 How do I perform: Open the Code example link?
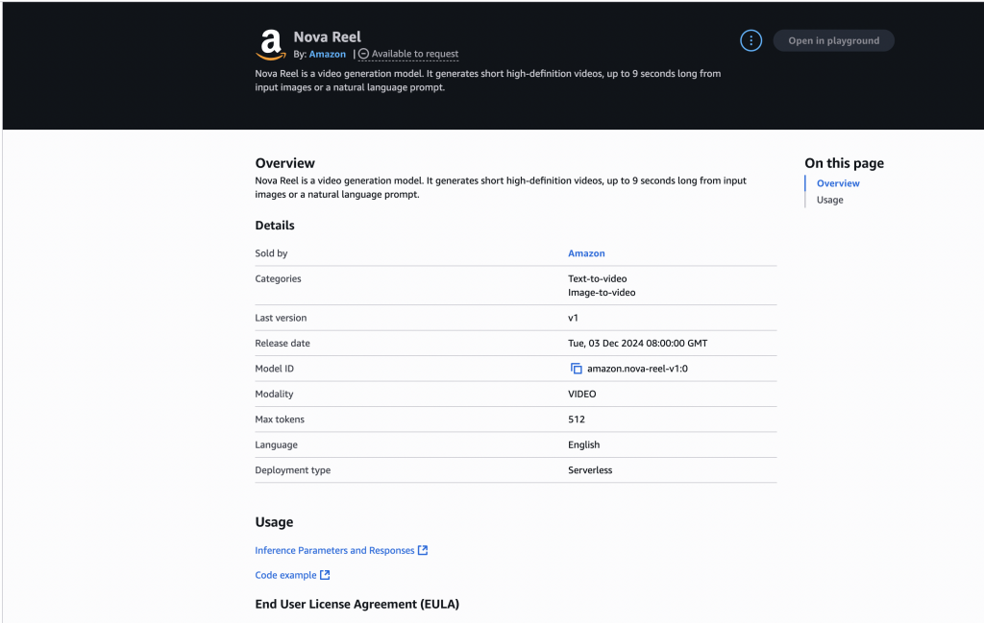(285, 575)
